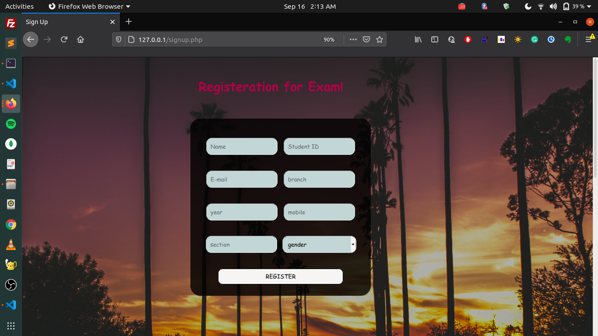598x336 pixels.
Task: Open Evernote web clipper extension
Action: pyautogui.click(x=568, y=39)
